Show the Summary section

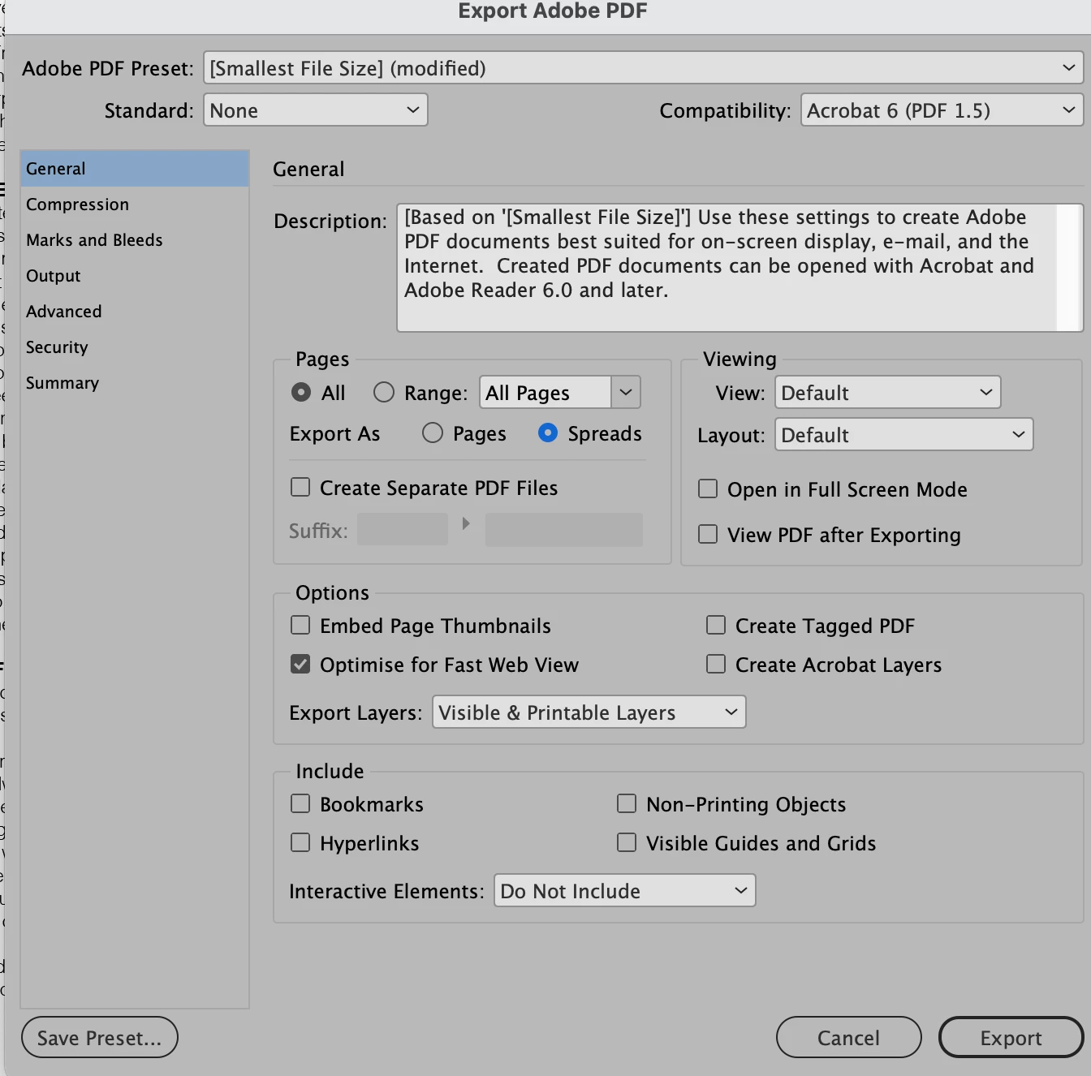click(x=135, y=383)
